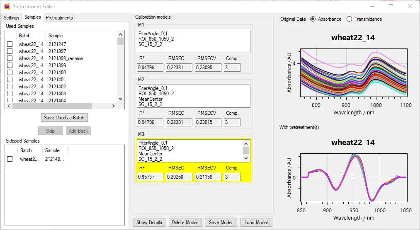Image resolution: width=420 pixels, height=230 pixels.
Task: Select the skipped sample checkbox
Action: click(x=10, y=159)
